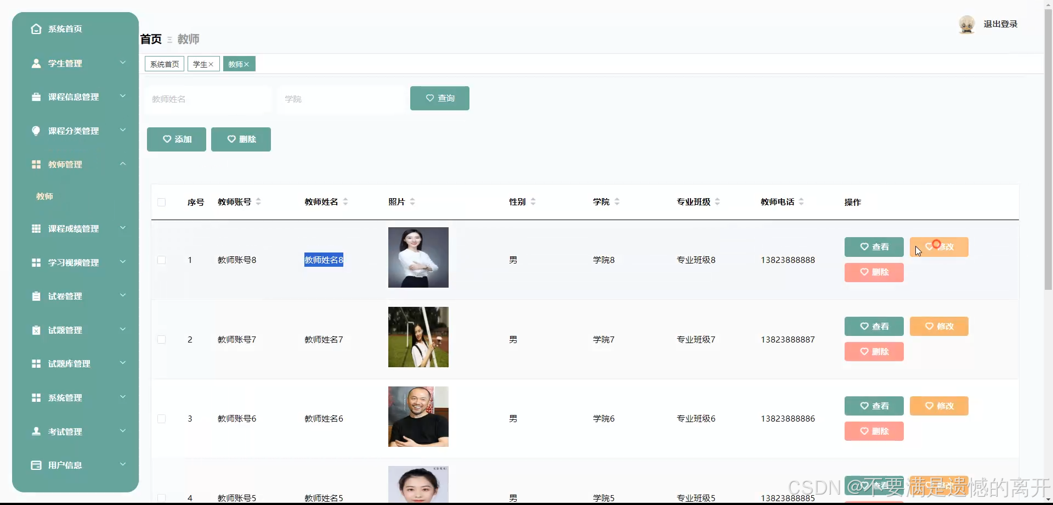Sort by 学院 column arrows
The height and width of the screenshot is (505, 1053).
pos(617,202)
